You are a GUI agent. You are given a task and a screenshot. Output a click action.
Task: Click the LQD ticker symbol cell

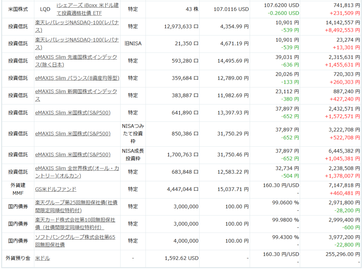pyautogui.click(x=45, y=9)
